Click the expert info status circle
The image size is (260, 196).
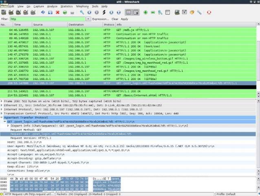[x=2, y=194]
